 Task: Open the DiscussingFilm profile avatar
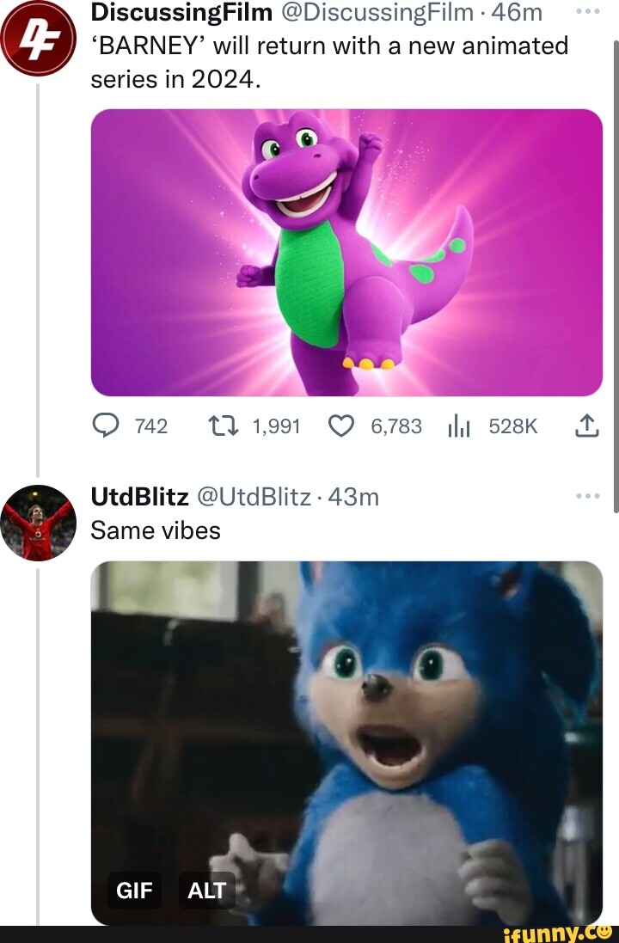coord(38,34)
